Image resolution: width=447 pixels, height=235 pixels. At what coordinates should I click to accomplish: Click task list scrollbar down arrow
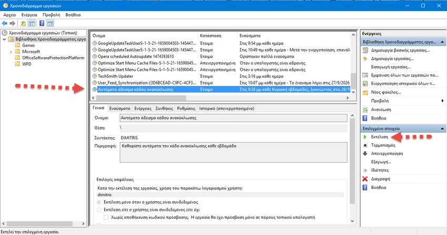[x=353, y=92]
